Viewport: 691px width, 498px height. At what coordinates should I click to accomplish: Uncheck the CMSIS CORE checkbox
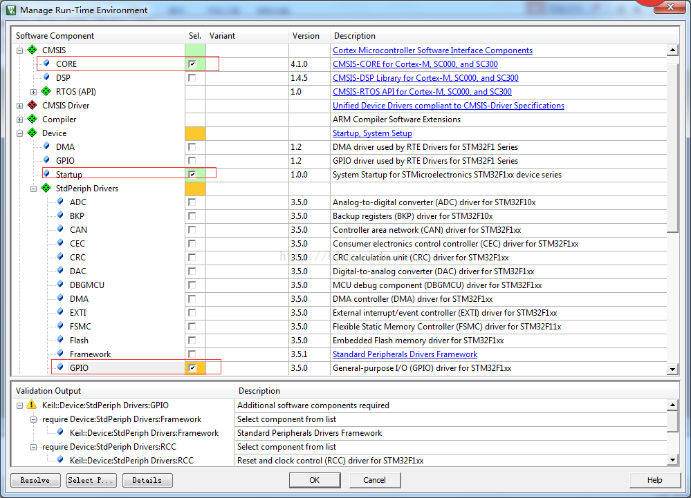pos(192,64)
